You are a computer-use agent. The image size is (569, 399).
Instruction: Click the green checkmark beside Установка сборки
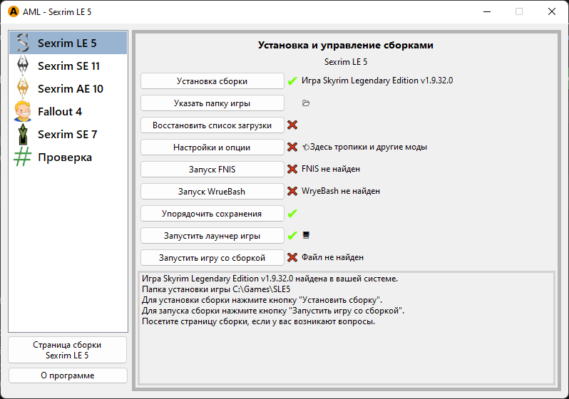pyautogui.click(x=292, y=81)
